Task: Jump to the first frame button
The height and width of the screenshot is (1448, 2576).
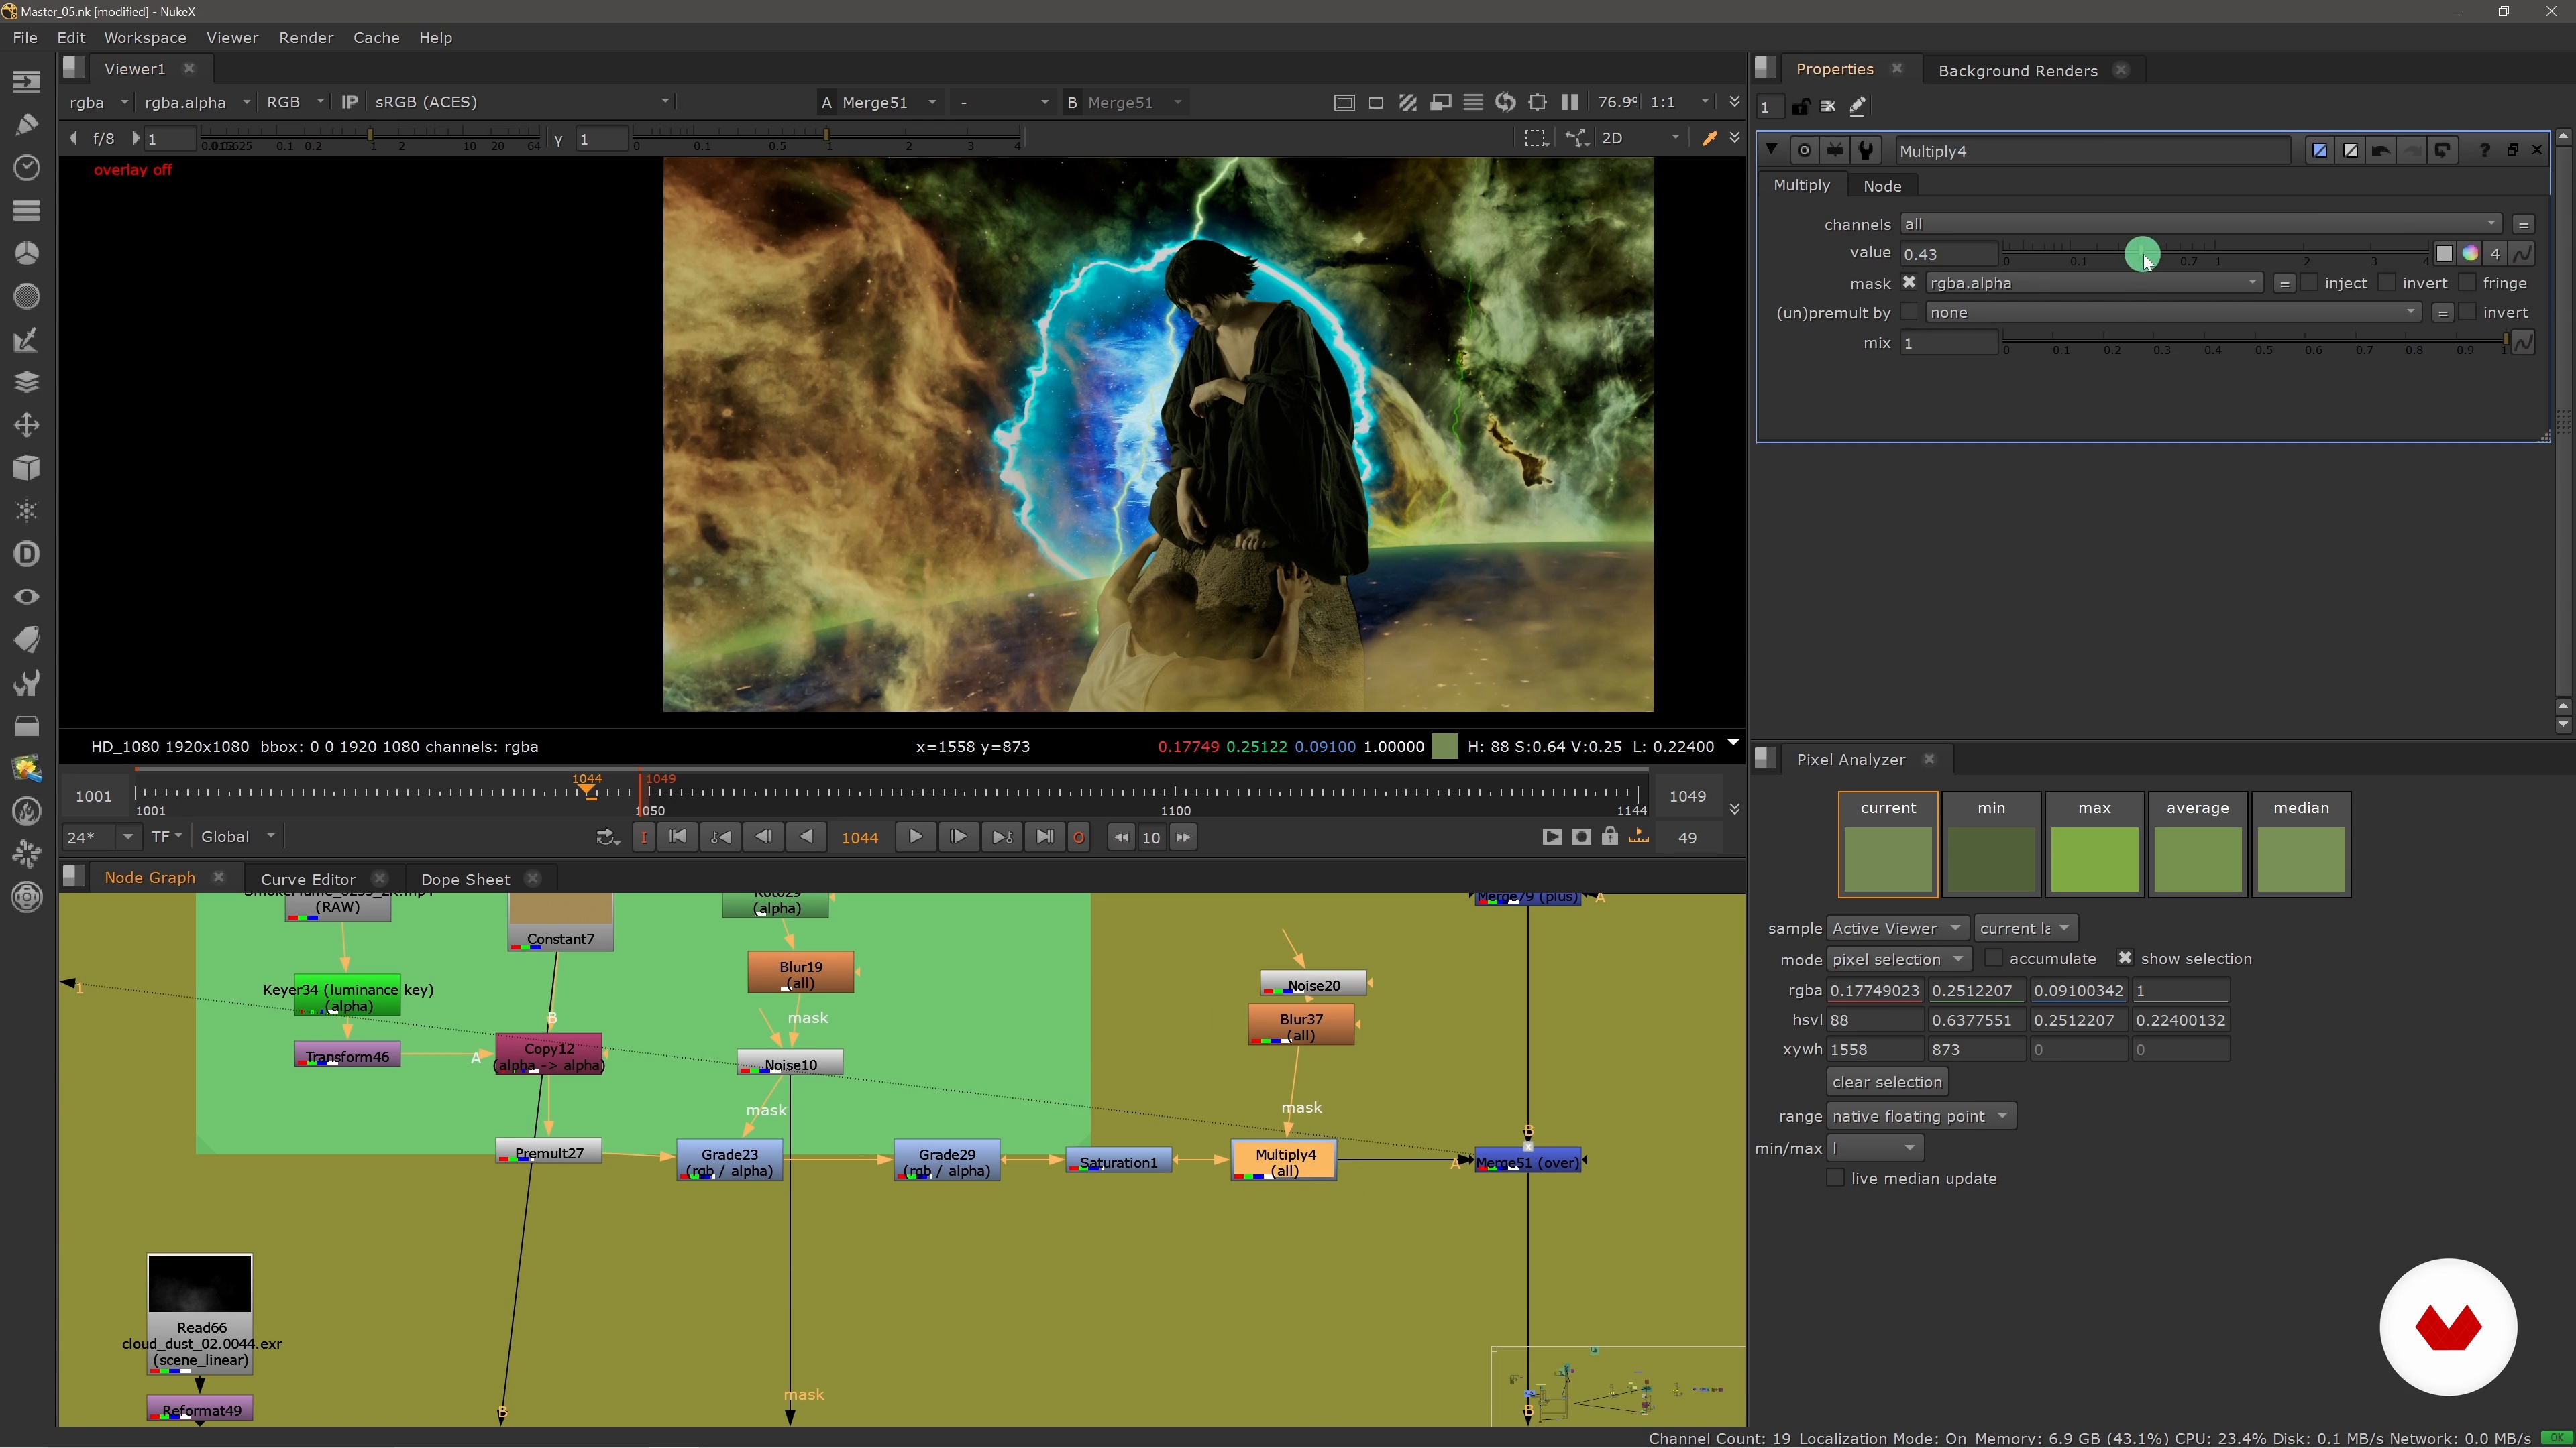Action: point(677,837)
